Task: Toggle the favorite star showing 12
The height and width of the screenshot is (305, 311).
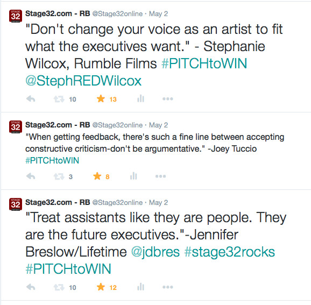Action: coord(101,287)
